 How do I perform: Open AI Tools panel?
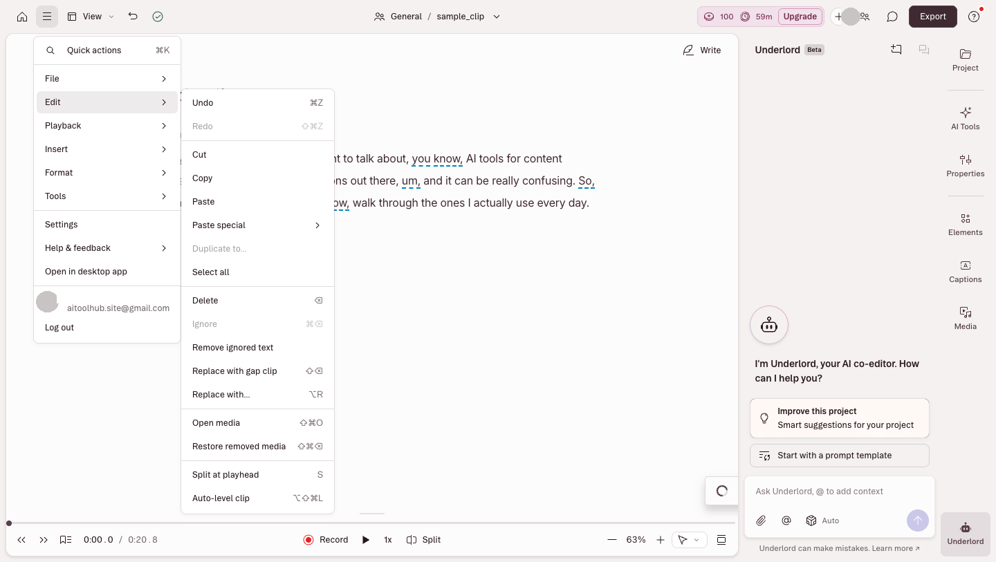(966, 119)
